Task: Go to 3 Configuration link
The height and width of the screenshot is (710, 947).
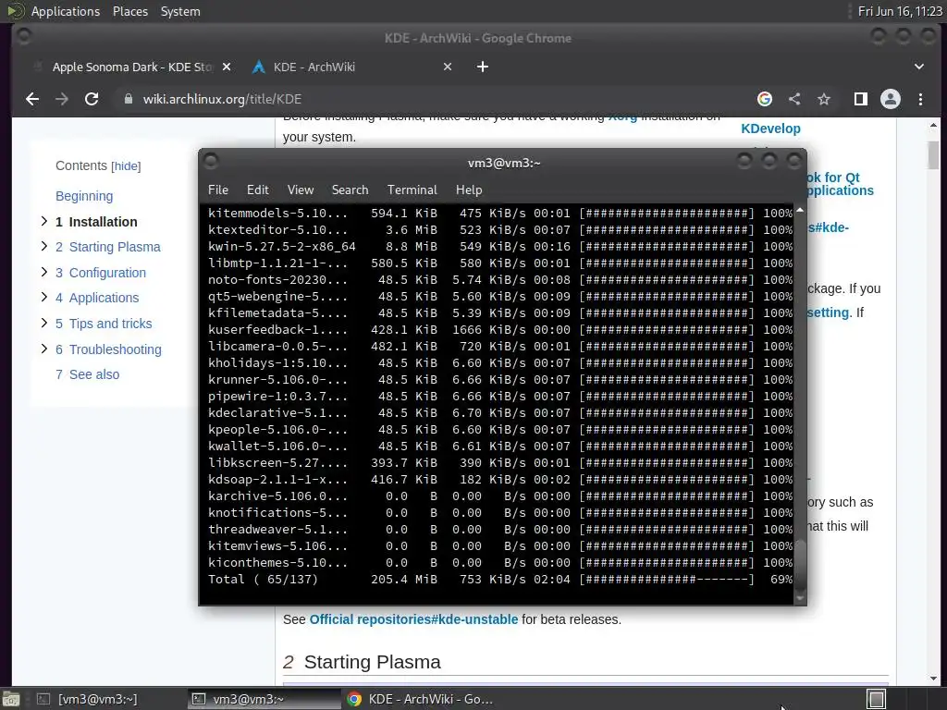Action: pos(101,273)
